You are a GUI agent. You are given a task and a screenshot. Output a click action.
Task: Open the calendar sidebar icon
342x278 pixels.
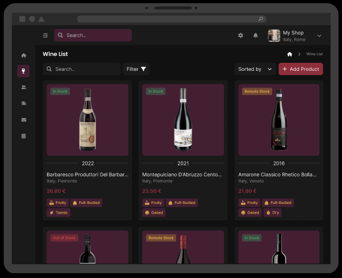(x=24, y=136)
